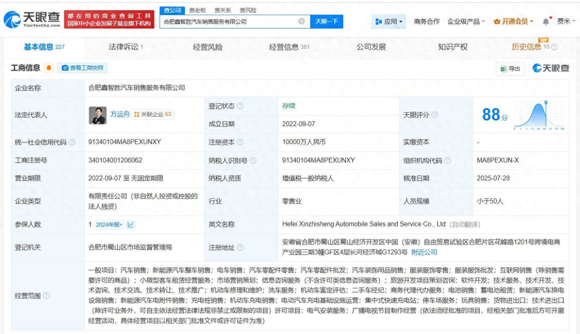Select the 查关系 search tab

[222, 10]
